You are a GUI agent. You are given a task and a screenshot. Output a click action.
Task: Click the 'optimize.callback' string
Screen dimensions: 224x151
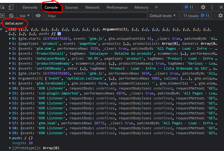click(x=85, y=78)
